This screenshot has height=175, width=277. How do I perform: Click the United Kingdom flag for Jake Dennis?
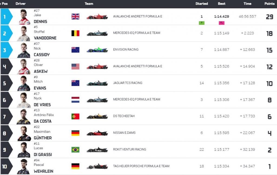click(75, 16)
